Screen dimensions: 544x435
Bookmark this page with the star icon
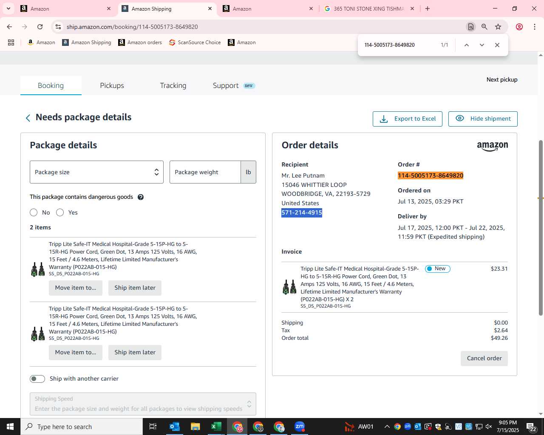[498, 27]
